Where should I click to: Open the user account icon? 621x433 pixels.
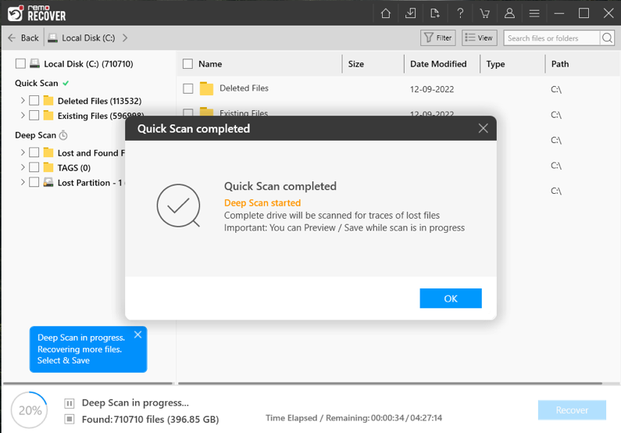click(509, 13)
